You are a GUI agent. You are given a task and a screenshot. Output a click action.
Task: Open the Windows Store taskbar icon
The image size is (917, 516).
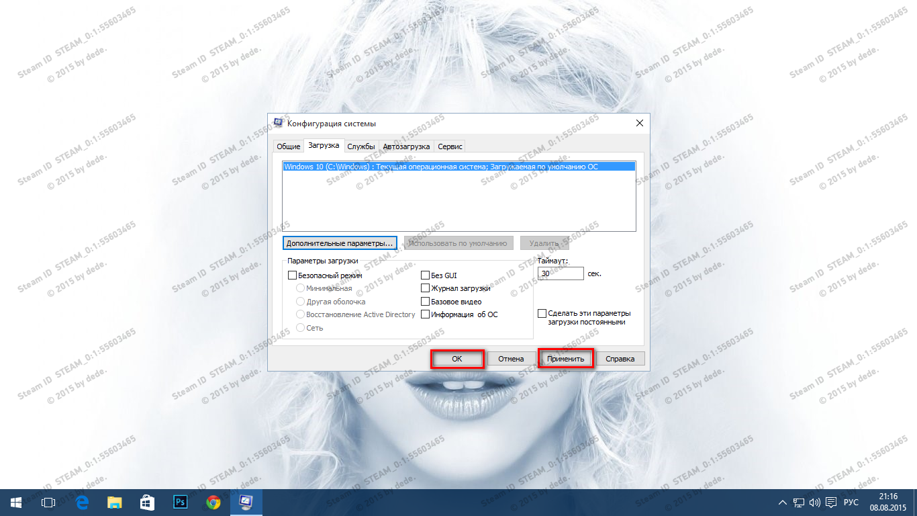click(147, 502)
